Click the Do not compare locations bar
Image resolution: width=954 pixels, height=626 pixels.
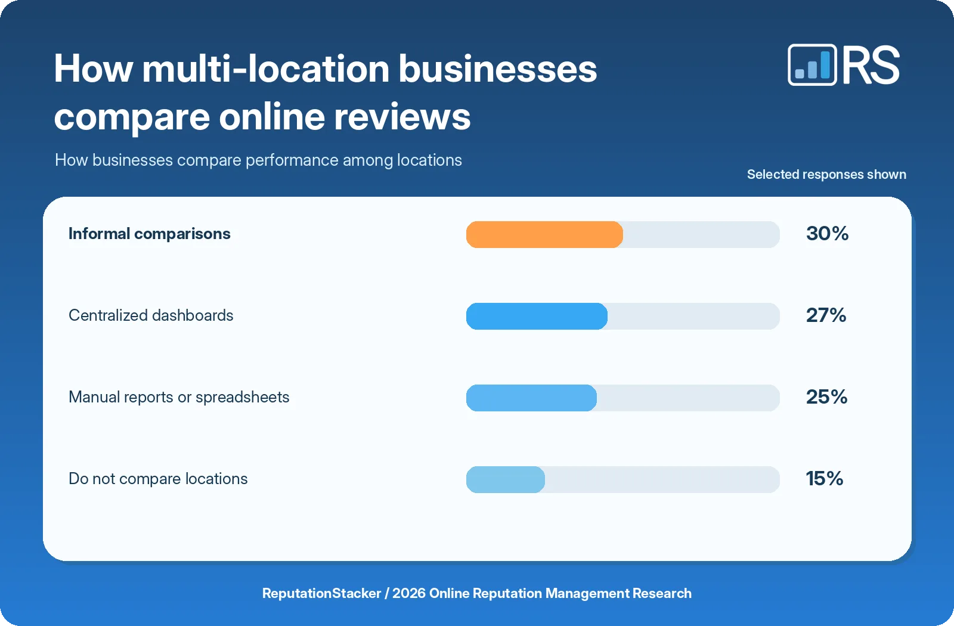tap(506, 479)
